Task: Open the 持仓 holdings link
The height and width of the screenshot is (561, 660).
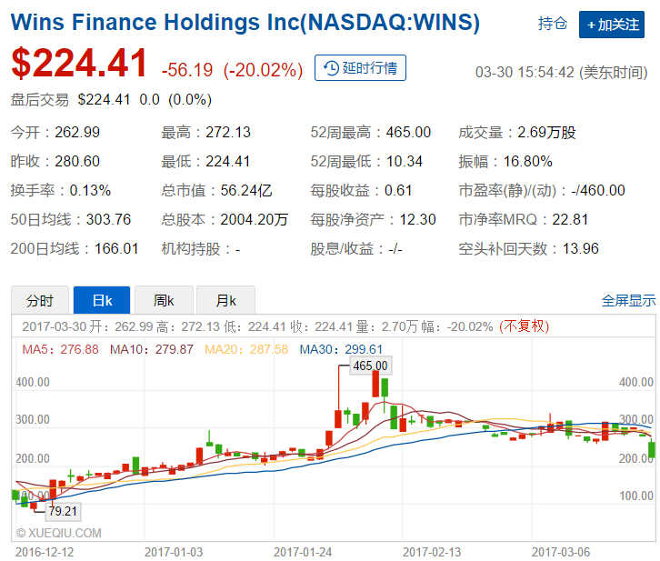Action: pyautogui.click(x=552, y=23)
